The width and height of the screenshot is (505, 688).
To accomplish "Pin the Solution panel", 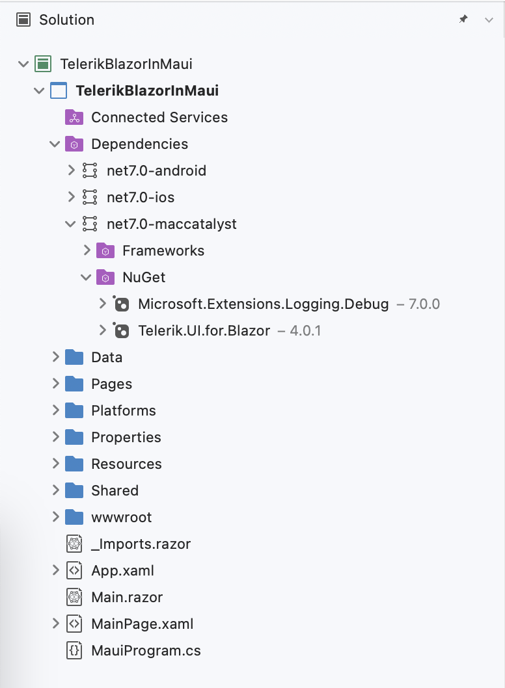I will click(463, 20).
